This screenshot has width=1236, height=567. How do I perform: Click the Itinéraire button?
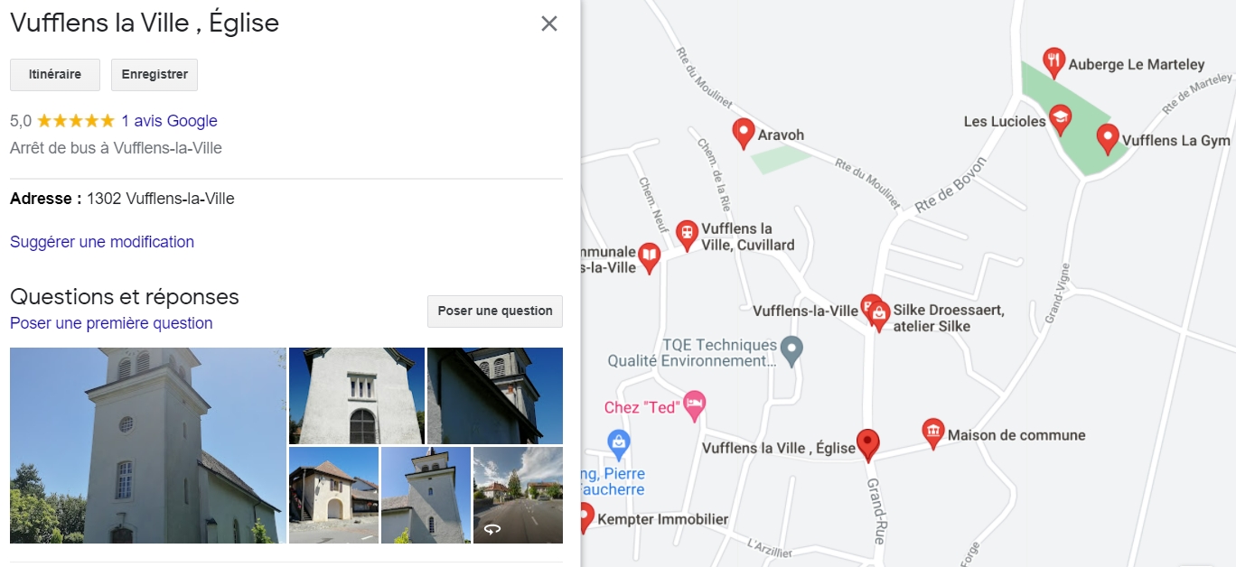55,75
